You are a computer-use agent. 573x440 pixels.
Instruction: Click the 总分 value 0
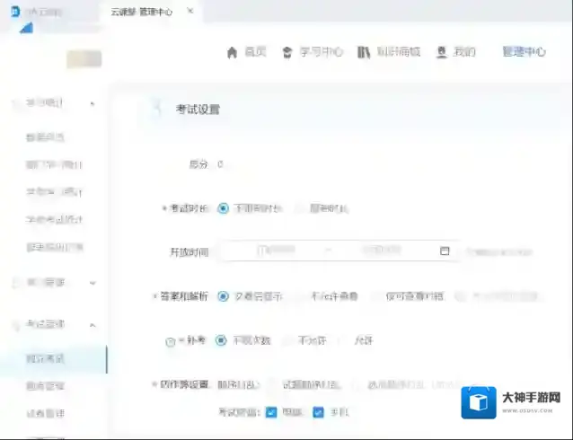point(220,164)
